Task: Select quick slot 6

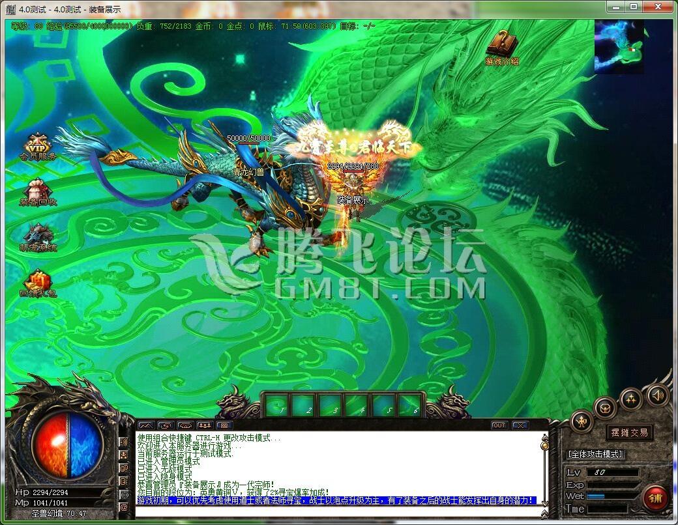Action: [411, 406]
